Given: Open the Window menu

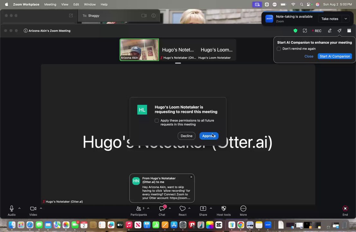Looking at the screenshot, I should click(x=90, y=4).
